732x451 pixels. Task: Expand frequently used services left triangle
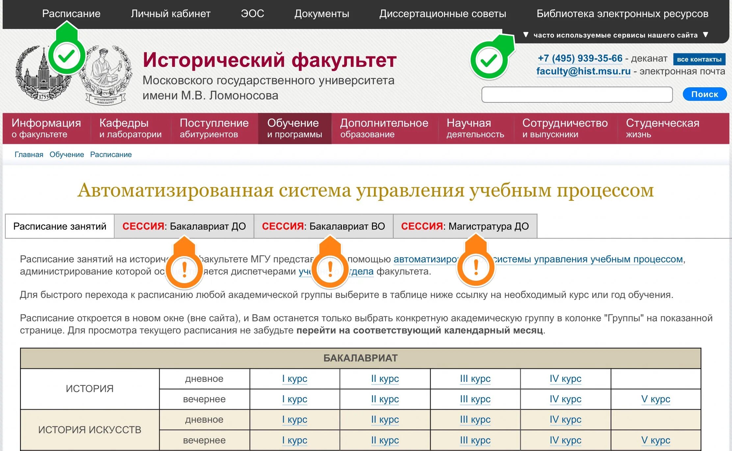526,35
